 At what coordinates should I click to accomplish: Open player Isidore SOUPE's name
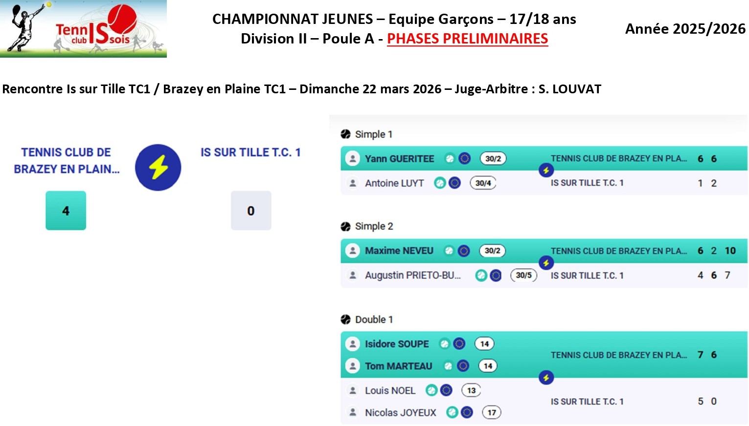coord(397,344)
